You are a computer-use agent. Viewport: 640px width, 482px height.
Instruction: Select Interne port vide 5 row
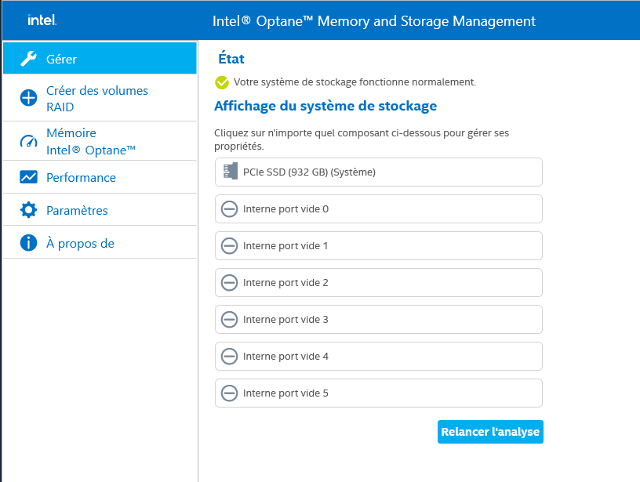point(378,393)
